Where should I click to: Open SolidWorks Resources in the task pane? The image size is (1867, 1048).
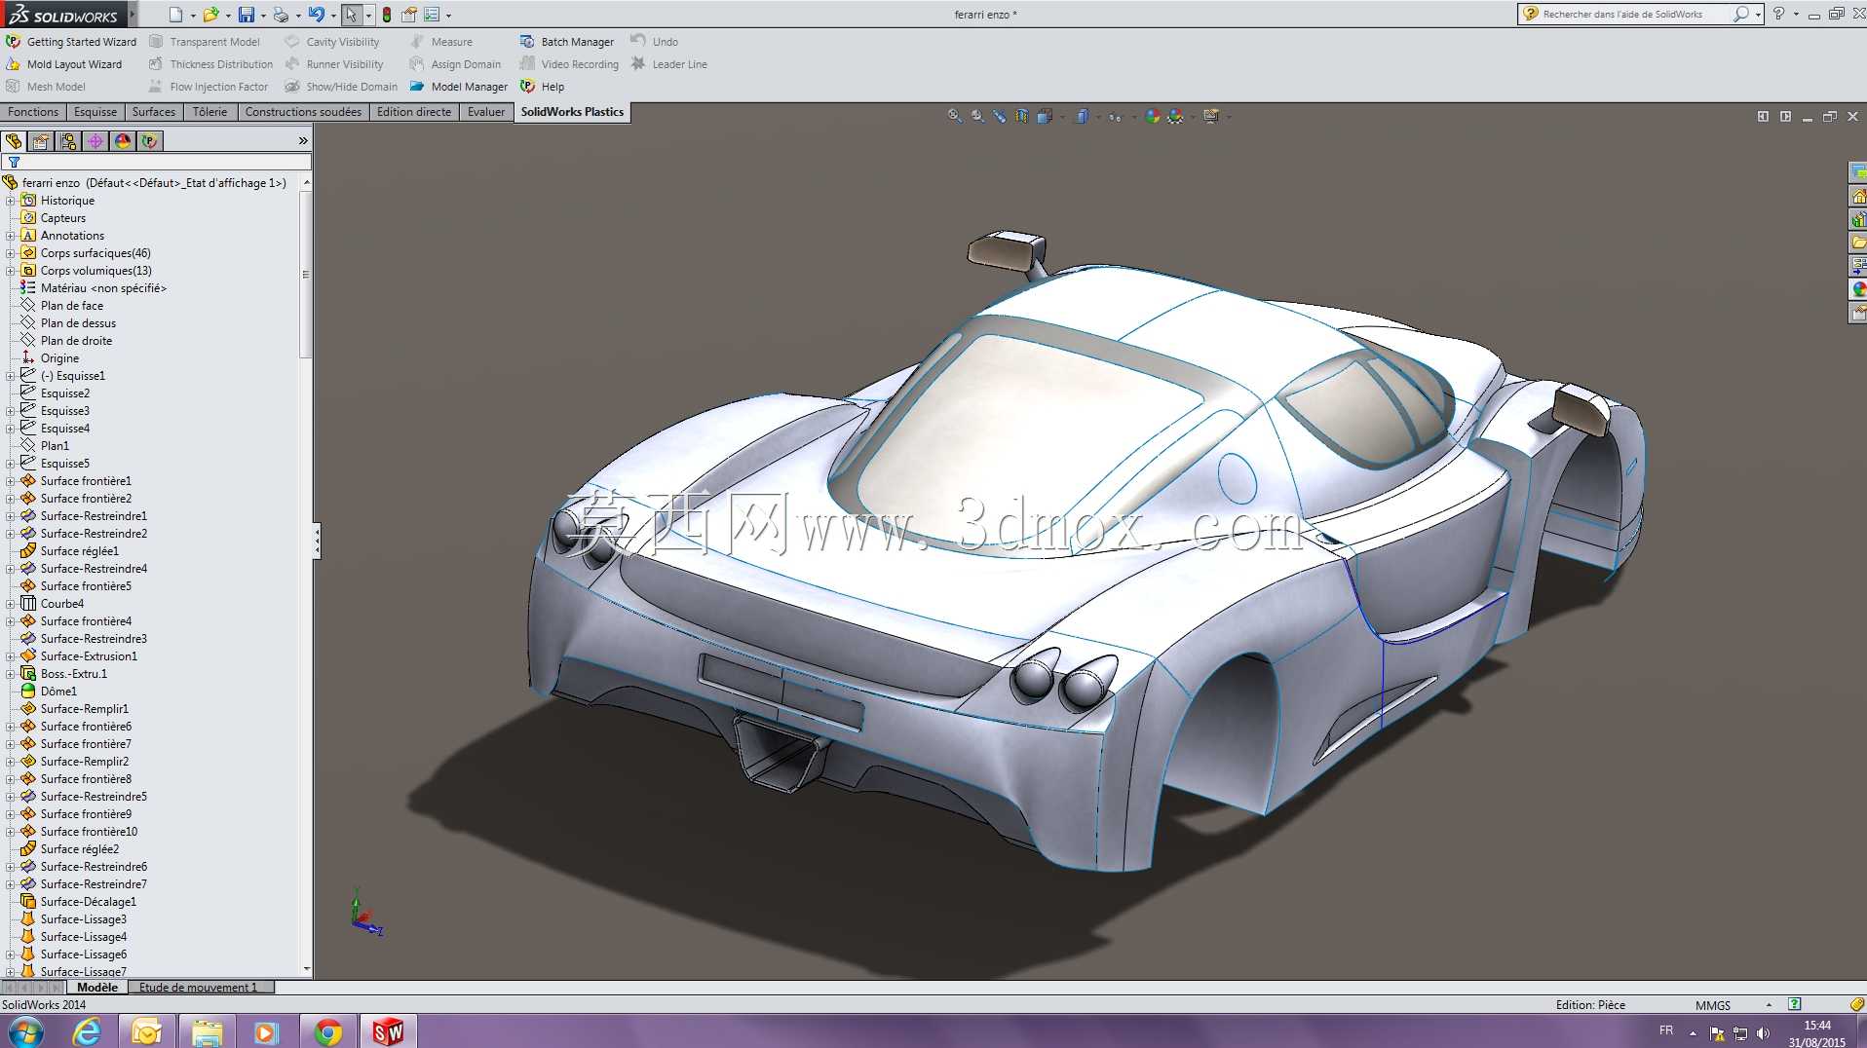click(x=1858, y=197)
